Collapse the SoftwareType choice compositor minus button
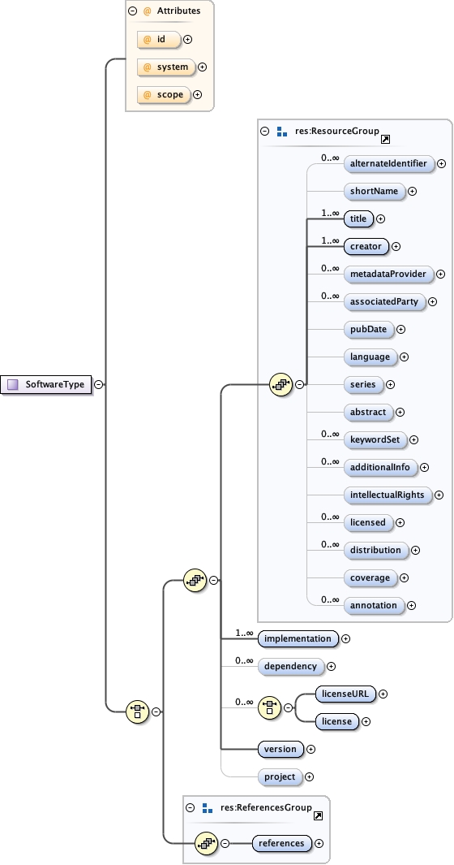This screenshot has height=865, width=454. coord(156,711)
